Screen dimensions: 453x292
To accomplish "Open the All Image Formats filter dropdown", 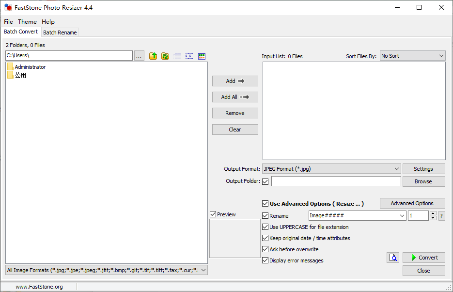I will [107, 270].
